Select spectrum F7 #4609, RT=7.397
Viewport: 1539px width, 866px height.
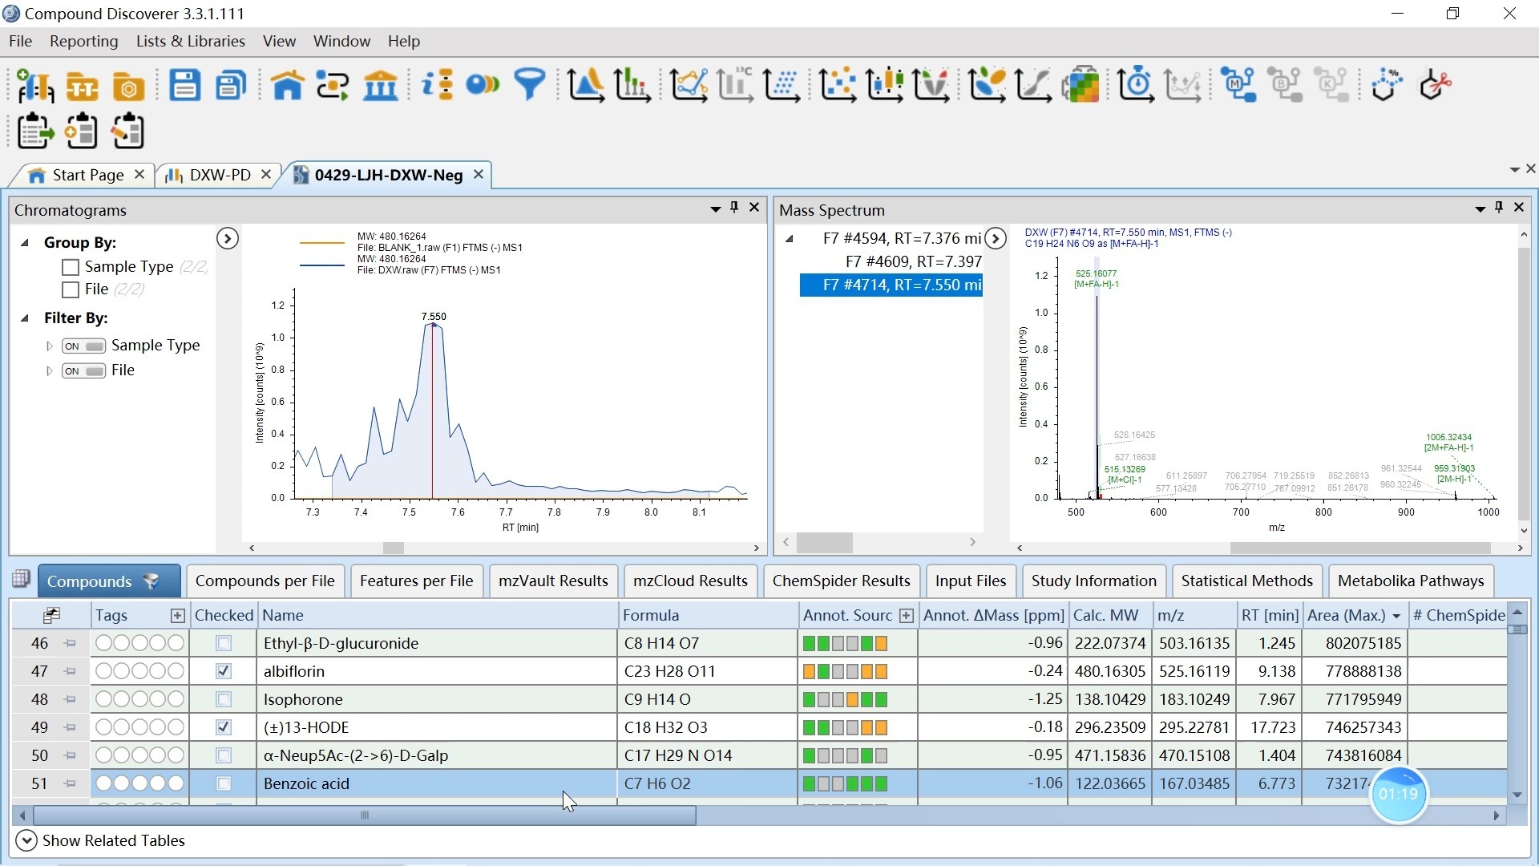(x=912, y=261)
